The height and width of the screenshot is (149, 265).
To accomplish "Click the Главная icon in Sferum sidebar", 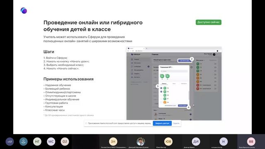I will (132, 60).
